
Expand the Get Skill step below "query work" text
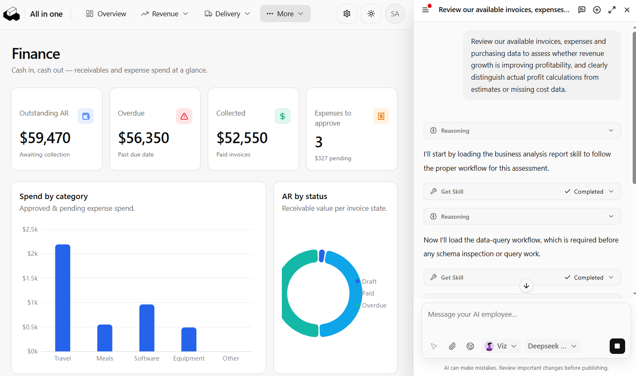click(x=522, y=278)
